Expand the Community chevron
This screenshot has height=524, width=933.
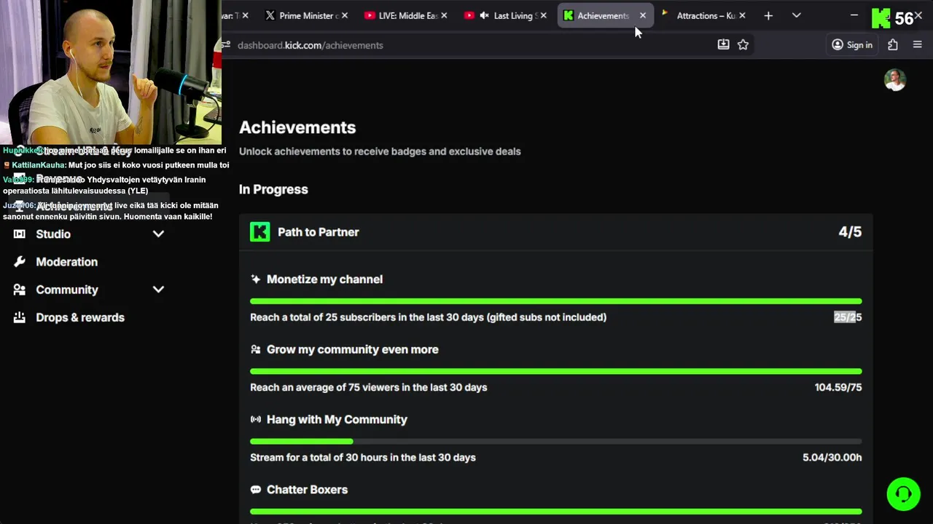(158, 289)
